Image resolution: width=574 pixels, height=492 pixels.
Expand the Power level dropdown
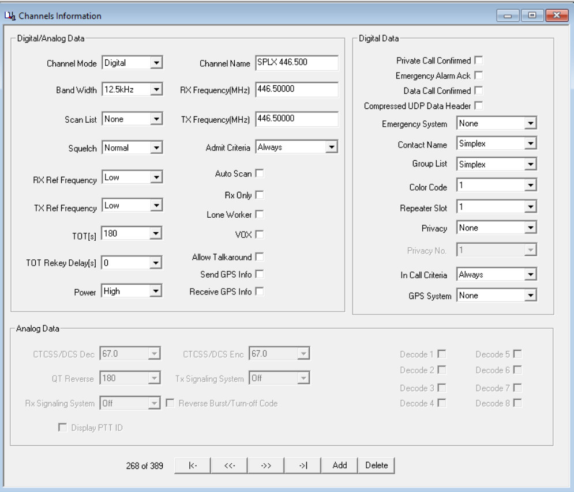click(157, 292)
